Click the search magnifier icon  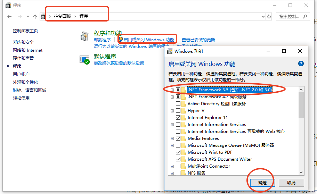coord(305,16)
